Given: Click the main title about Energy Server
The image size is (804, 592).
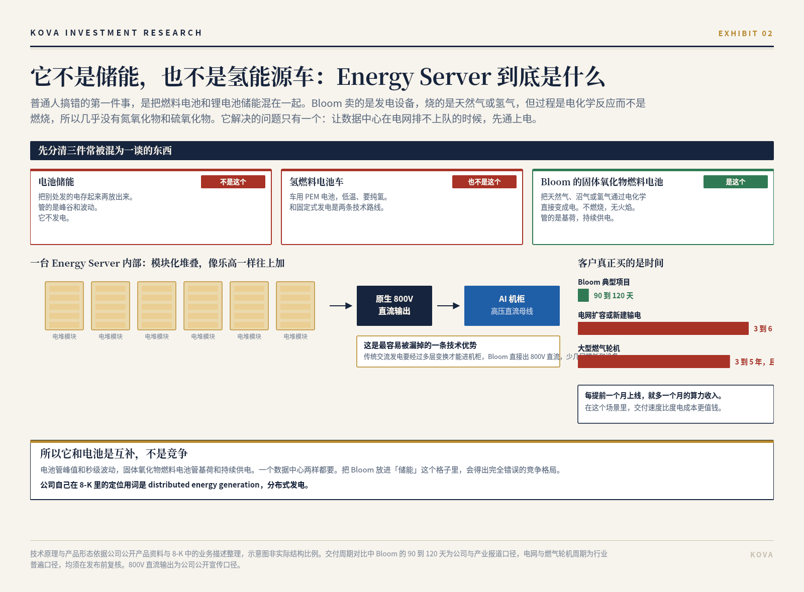Looking at the screenshot, I should pyautogui.click(x=318, y=77).
